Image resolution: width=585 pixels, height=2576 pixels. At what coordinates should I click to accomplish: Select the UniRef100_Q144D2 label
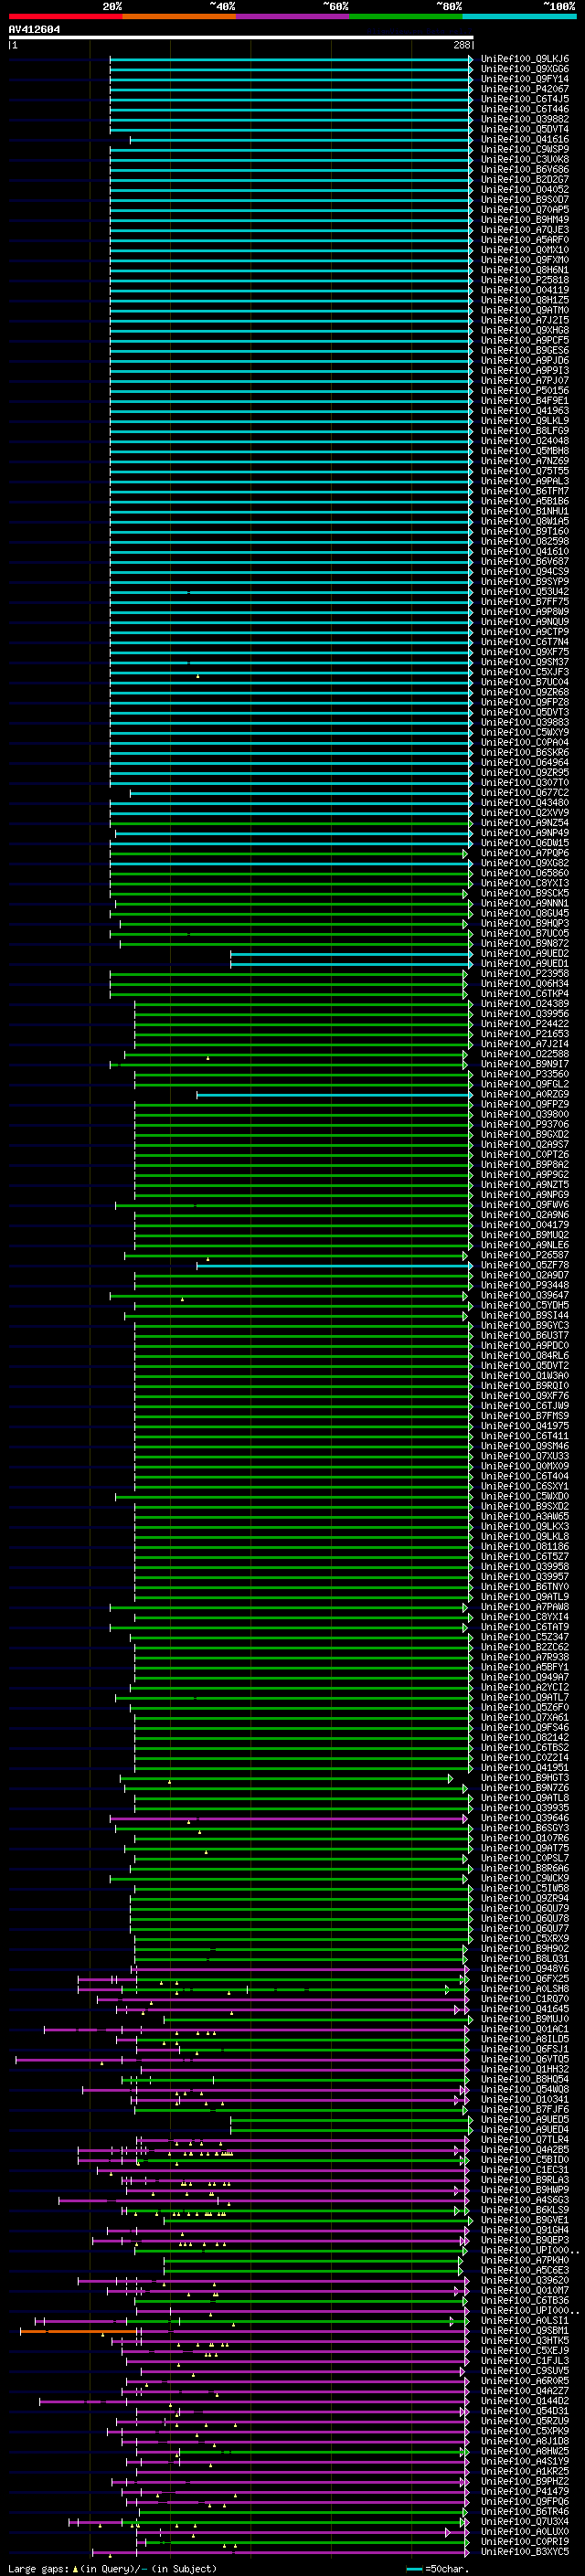525,2401
